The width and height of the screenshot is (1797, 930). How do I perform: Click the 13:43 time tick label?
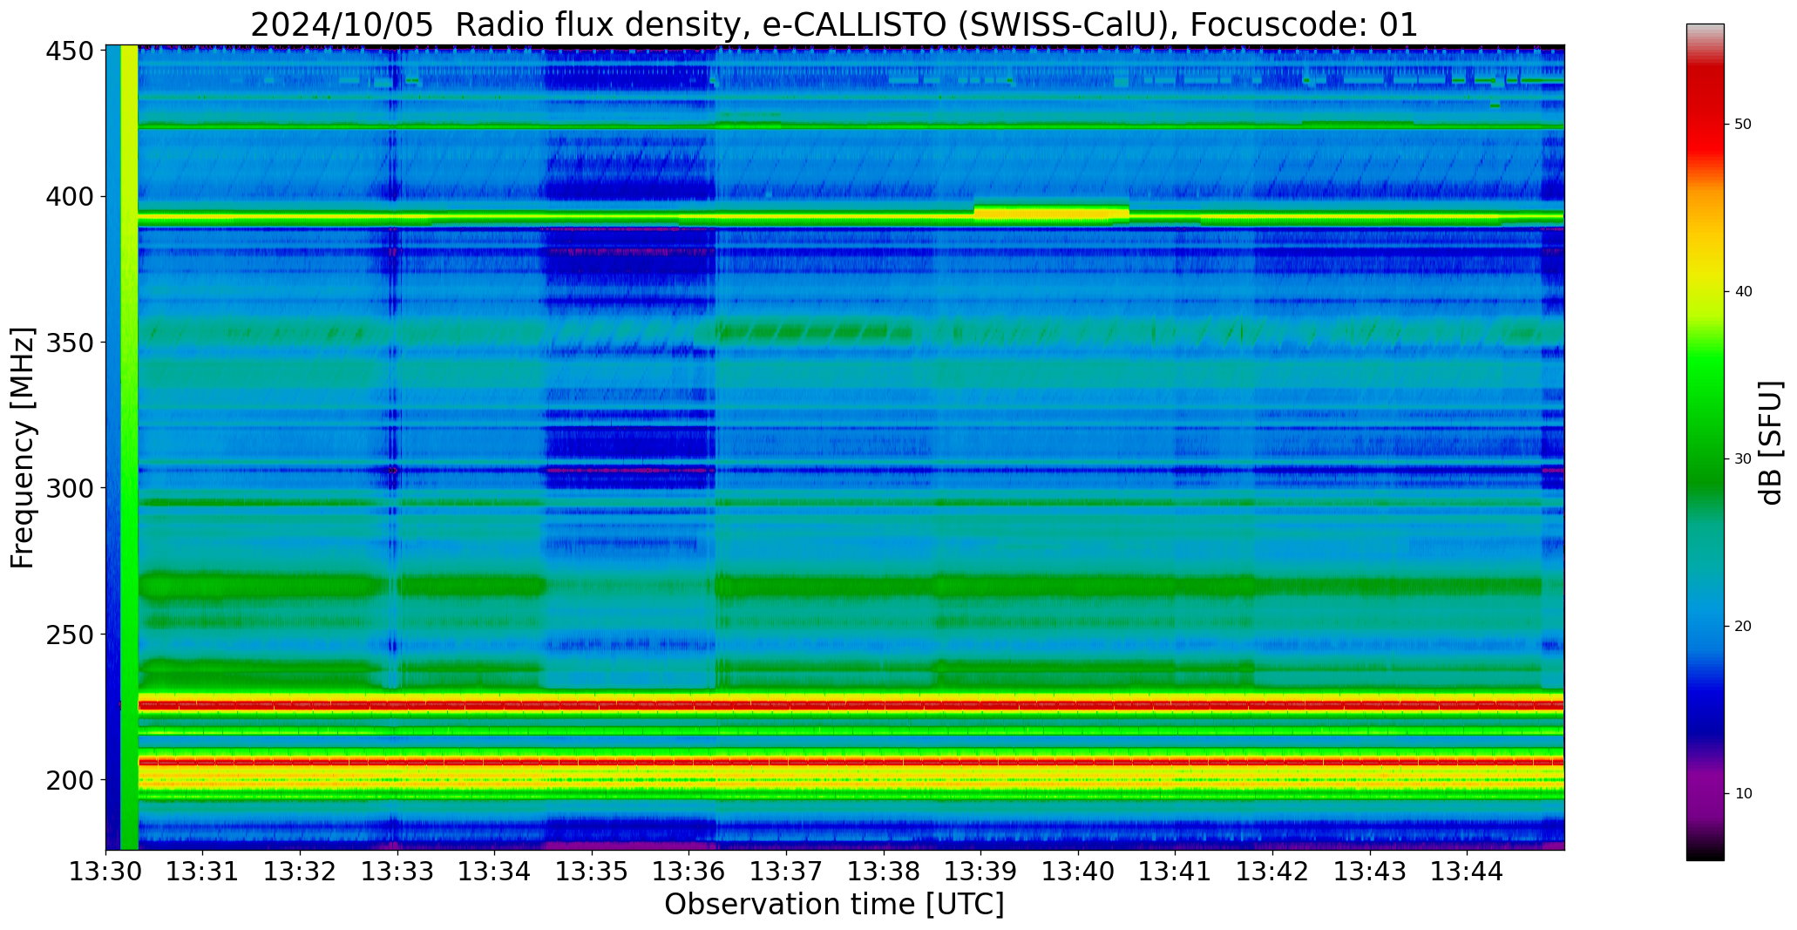1369,872
